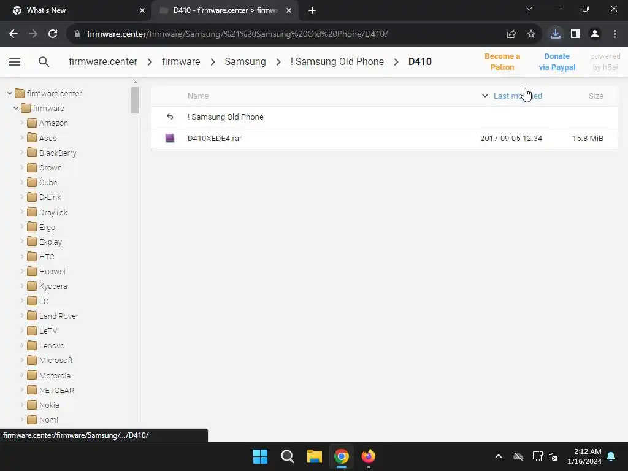The width and height of the screenshot is (628, 471).
Task: Click the sidebar tree scrollbar thumb
Action: [135, 100]
